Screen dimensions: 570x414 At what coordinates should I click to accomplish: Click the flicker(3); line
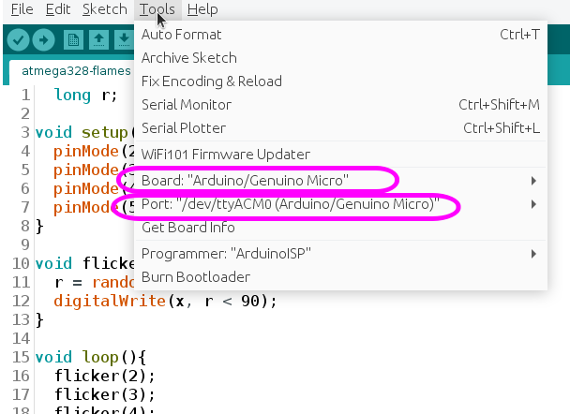click(105, 394)
